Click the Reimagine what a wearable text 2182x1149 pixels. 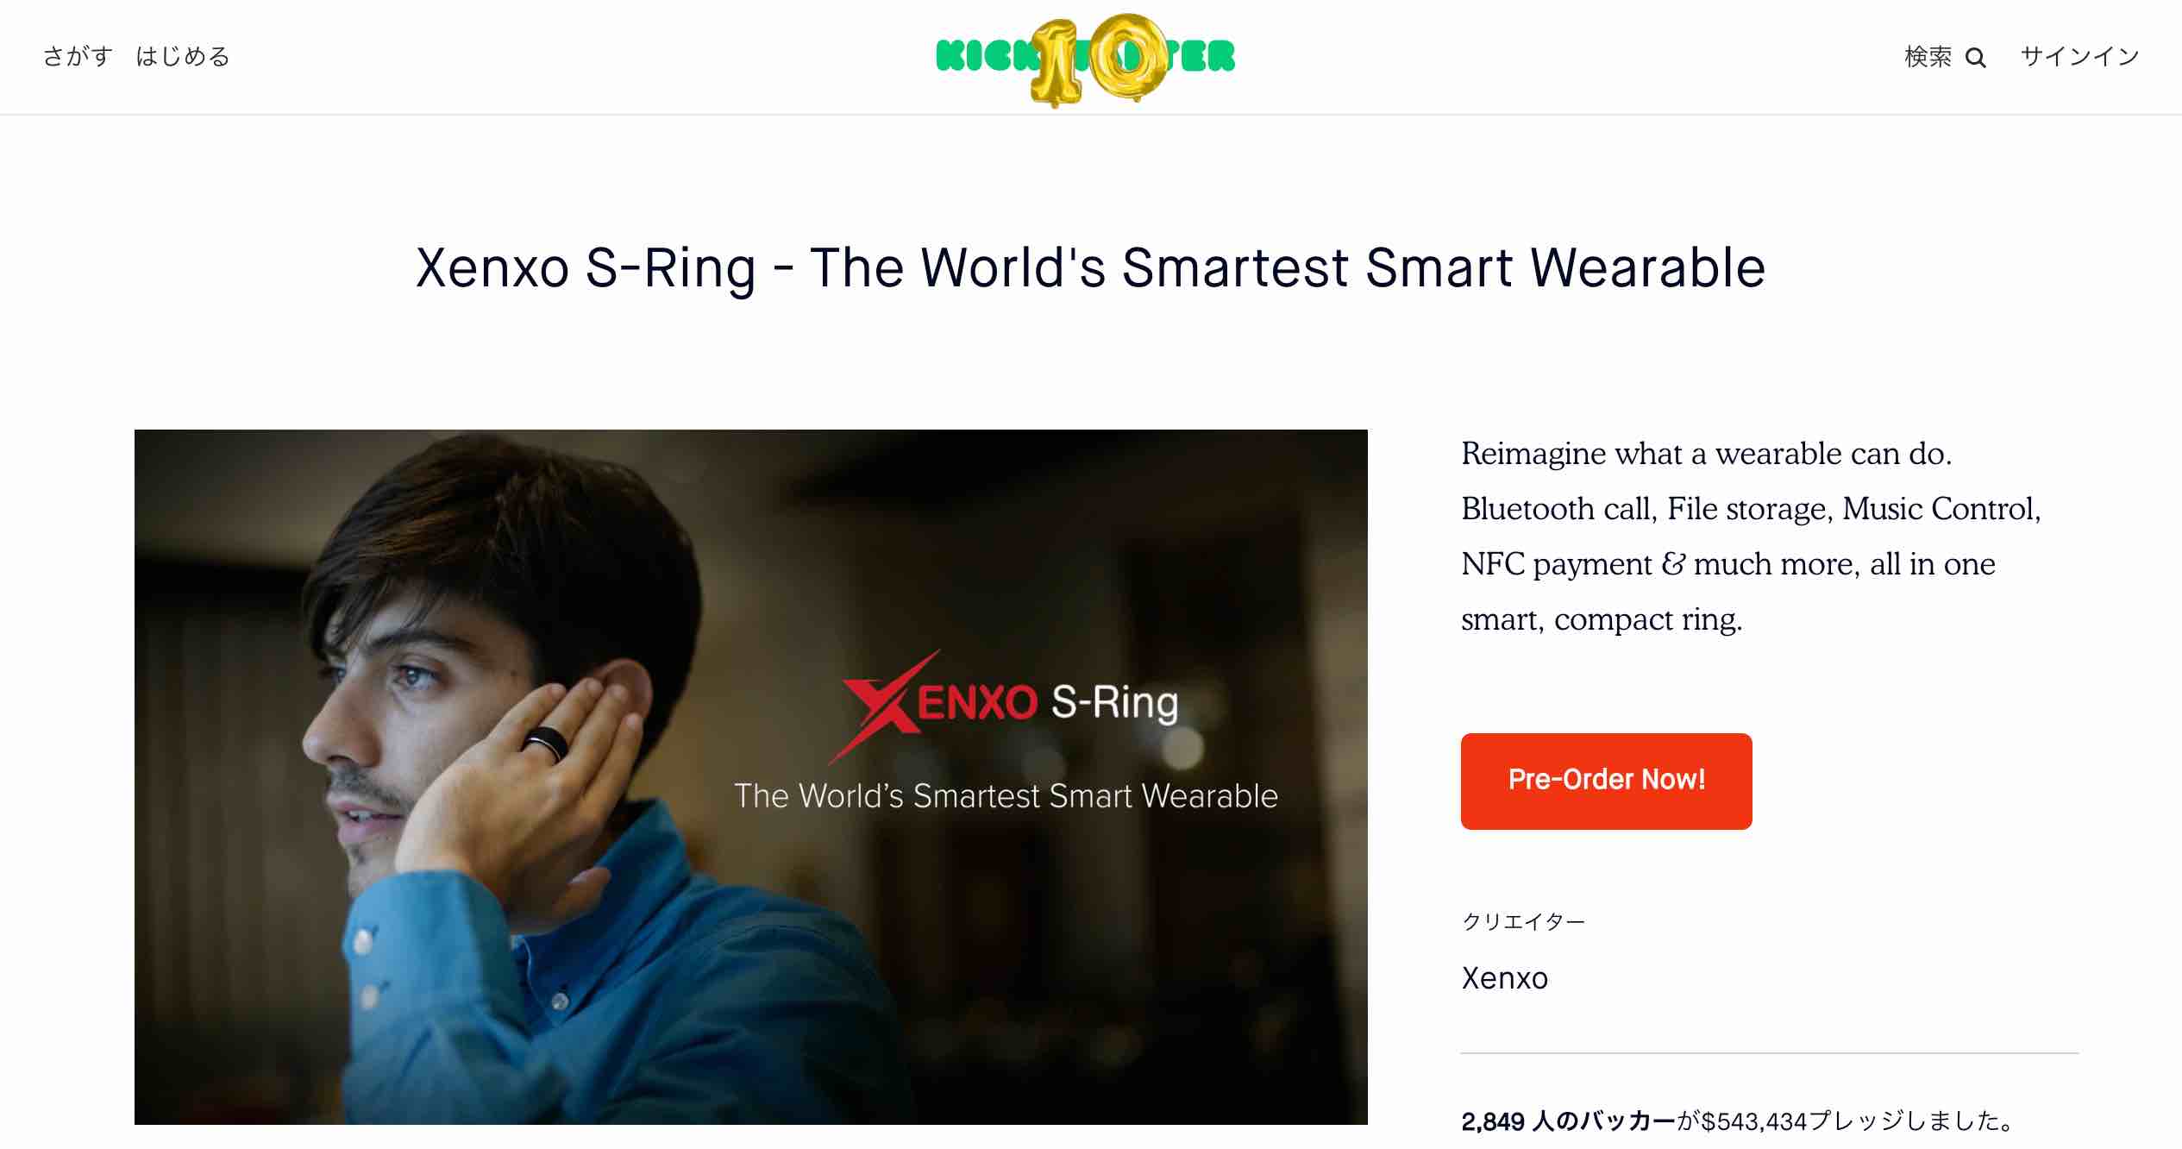pos(1706,454)
